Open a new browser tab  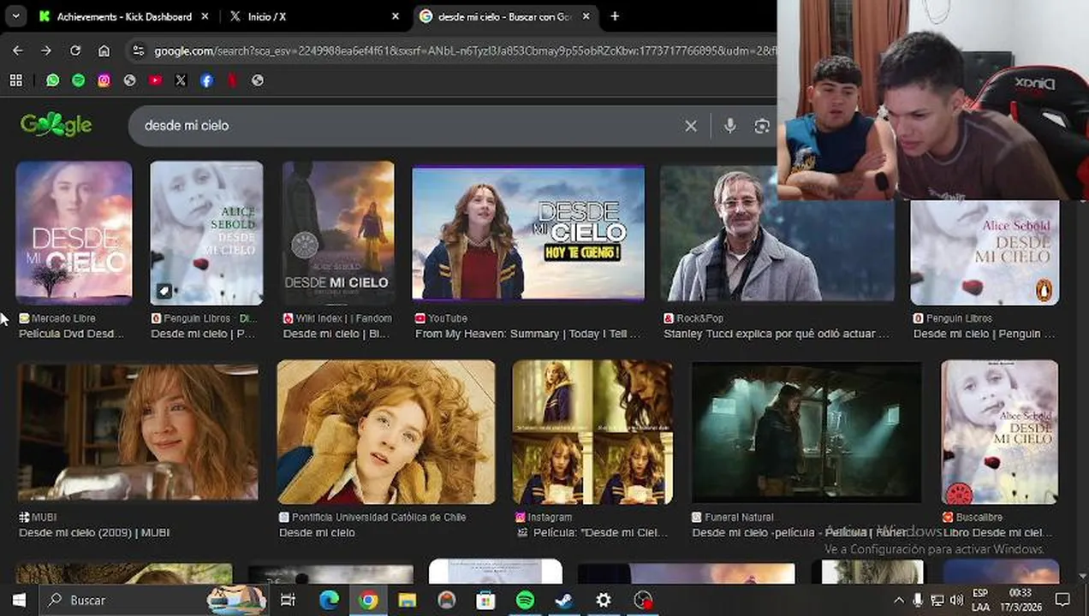(615, 16)
